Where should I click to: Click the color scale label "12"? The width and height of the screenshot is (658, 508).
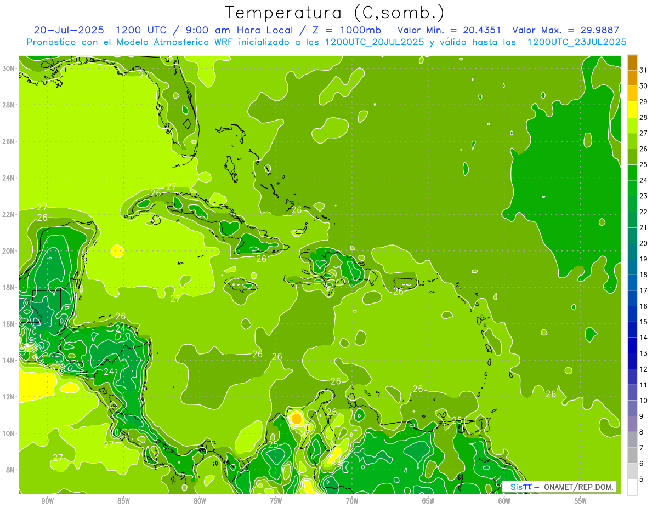[643, 369]
